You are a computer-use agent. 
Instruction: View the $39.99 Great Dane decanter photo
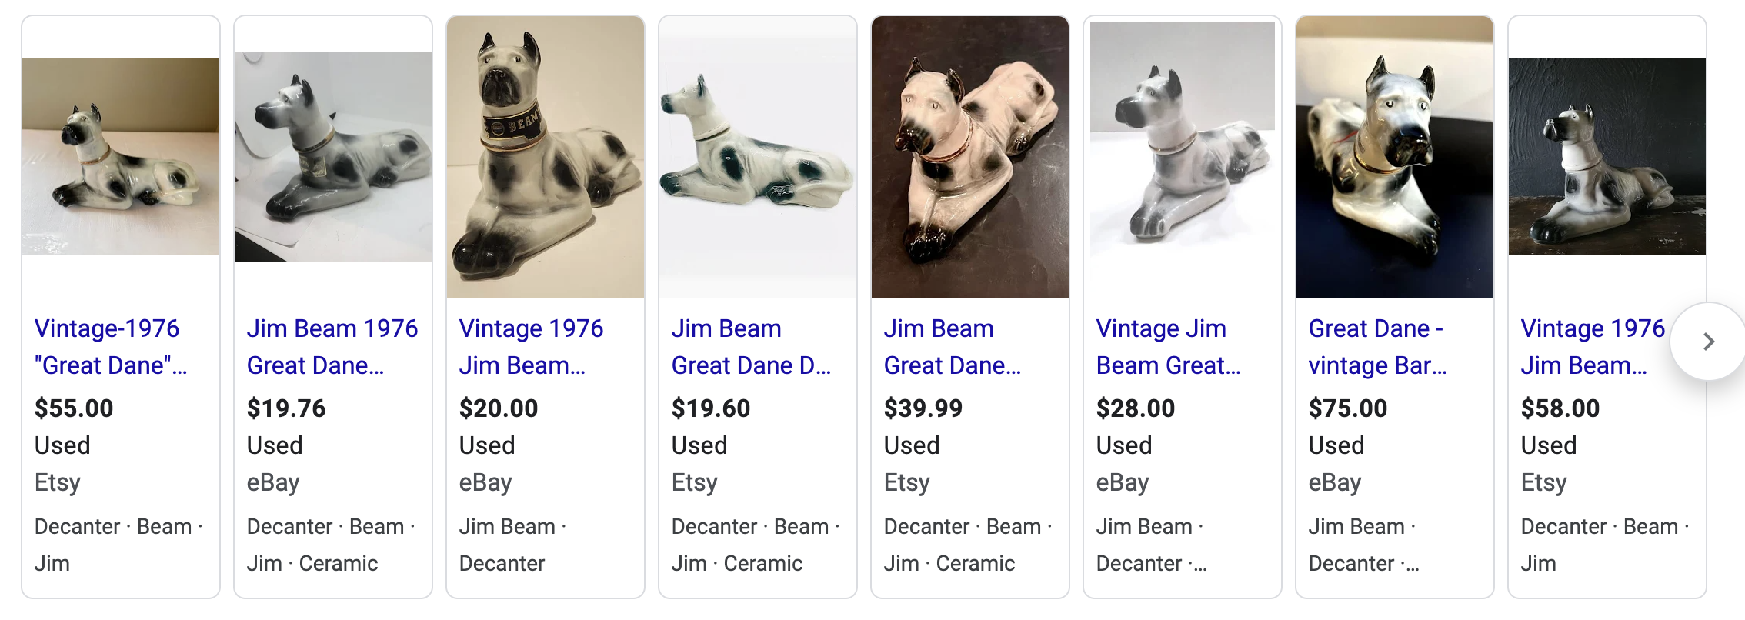point(970,157)
